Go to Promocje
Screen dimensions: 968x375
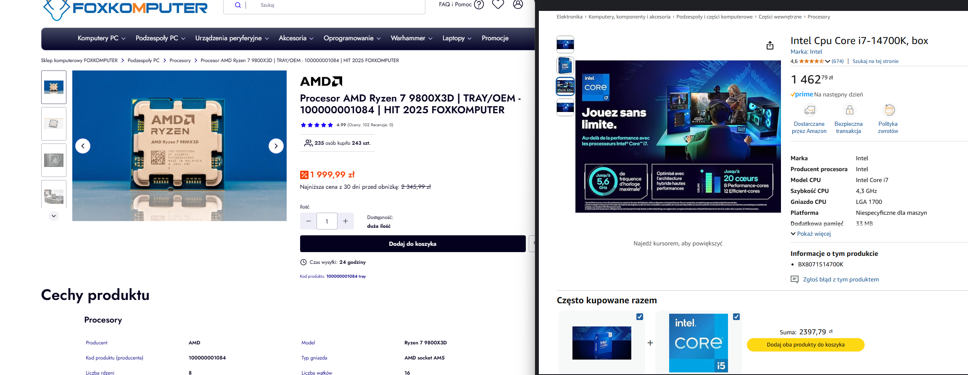[495, 38]
